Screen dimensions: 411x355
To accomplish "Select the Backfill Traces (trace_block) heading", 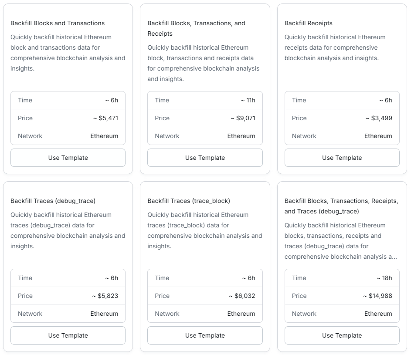I will pos(189,201).
